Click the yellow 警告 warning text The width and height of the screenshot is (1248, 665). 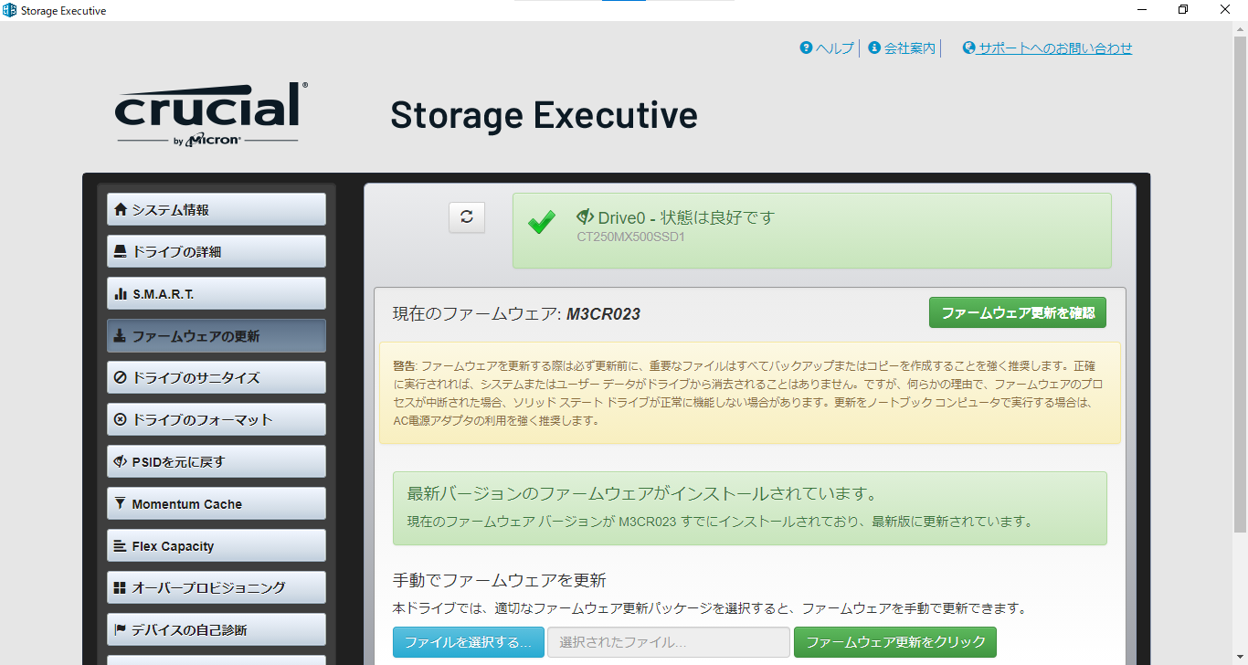750,393
